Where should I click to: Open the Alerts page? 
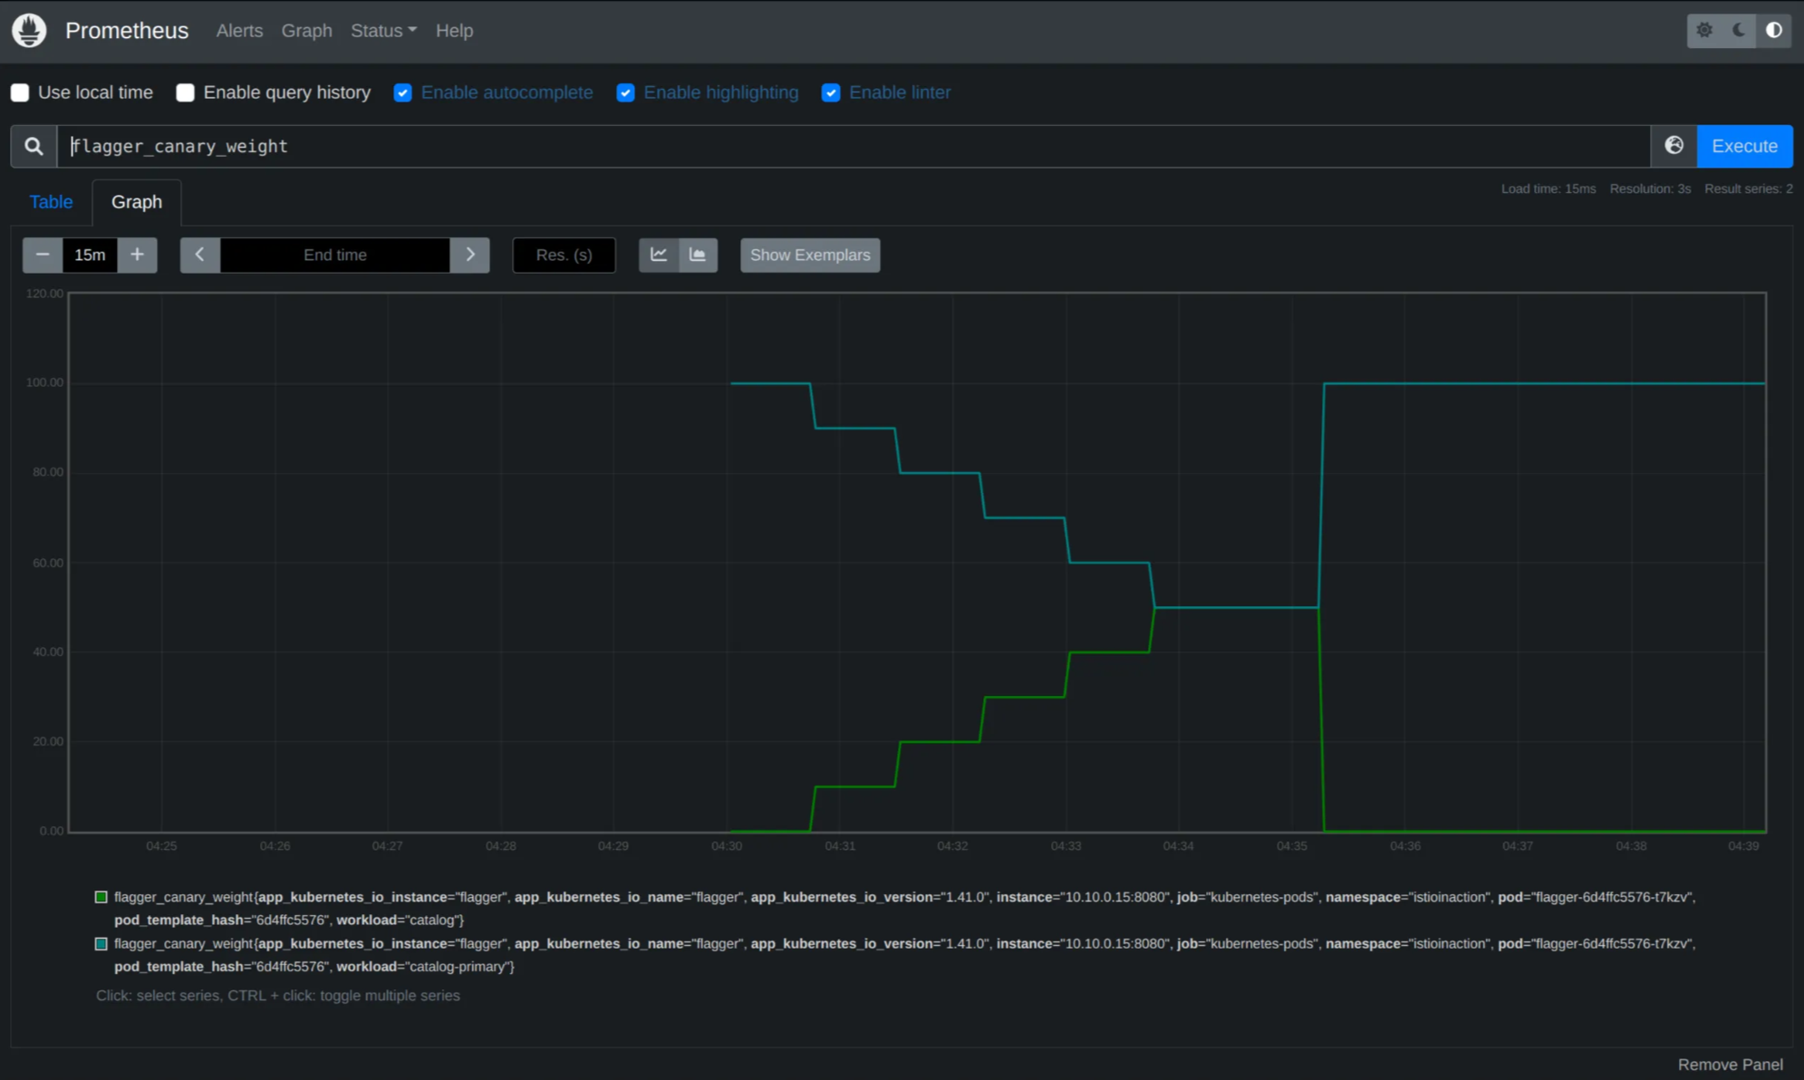coord(239,31)
